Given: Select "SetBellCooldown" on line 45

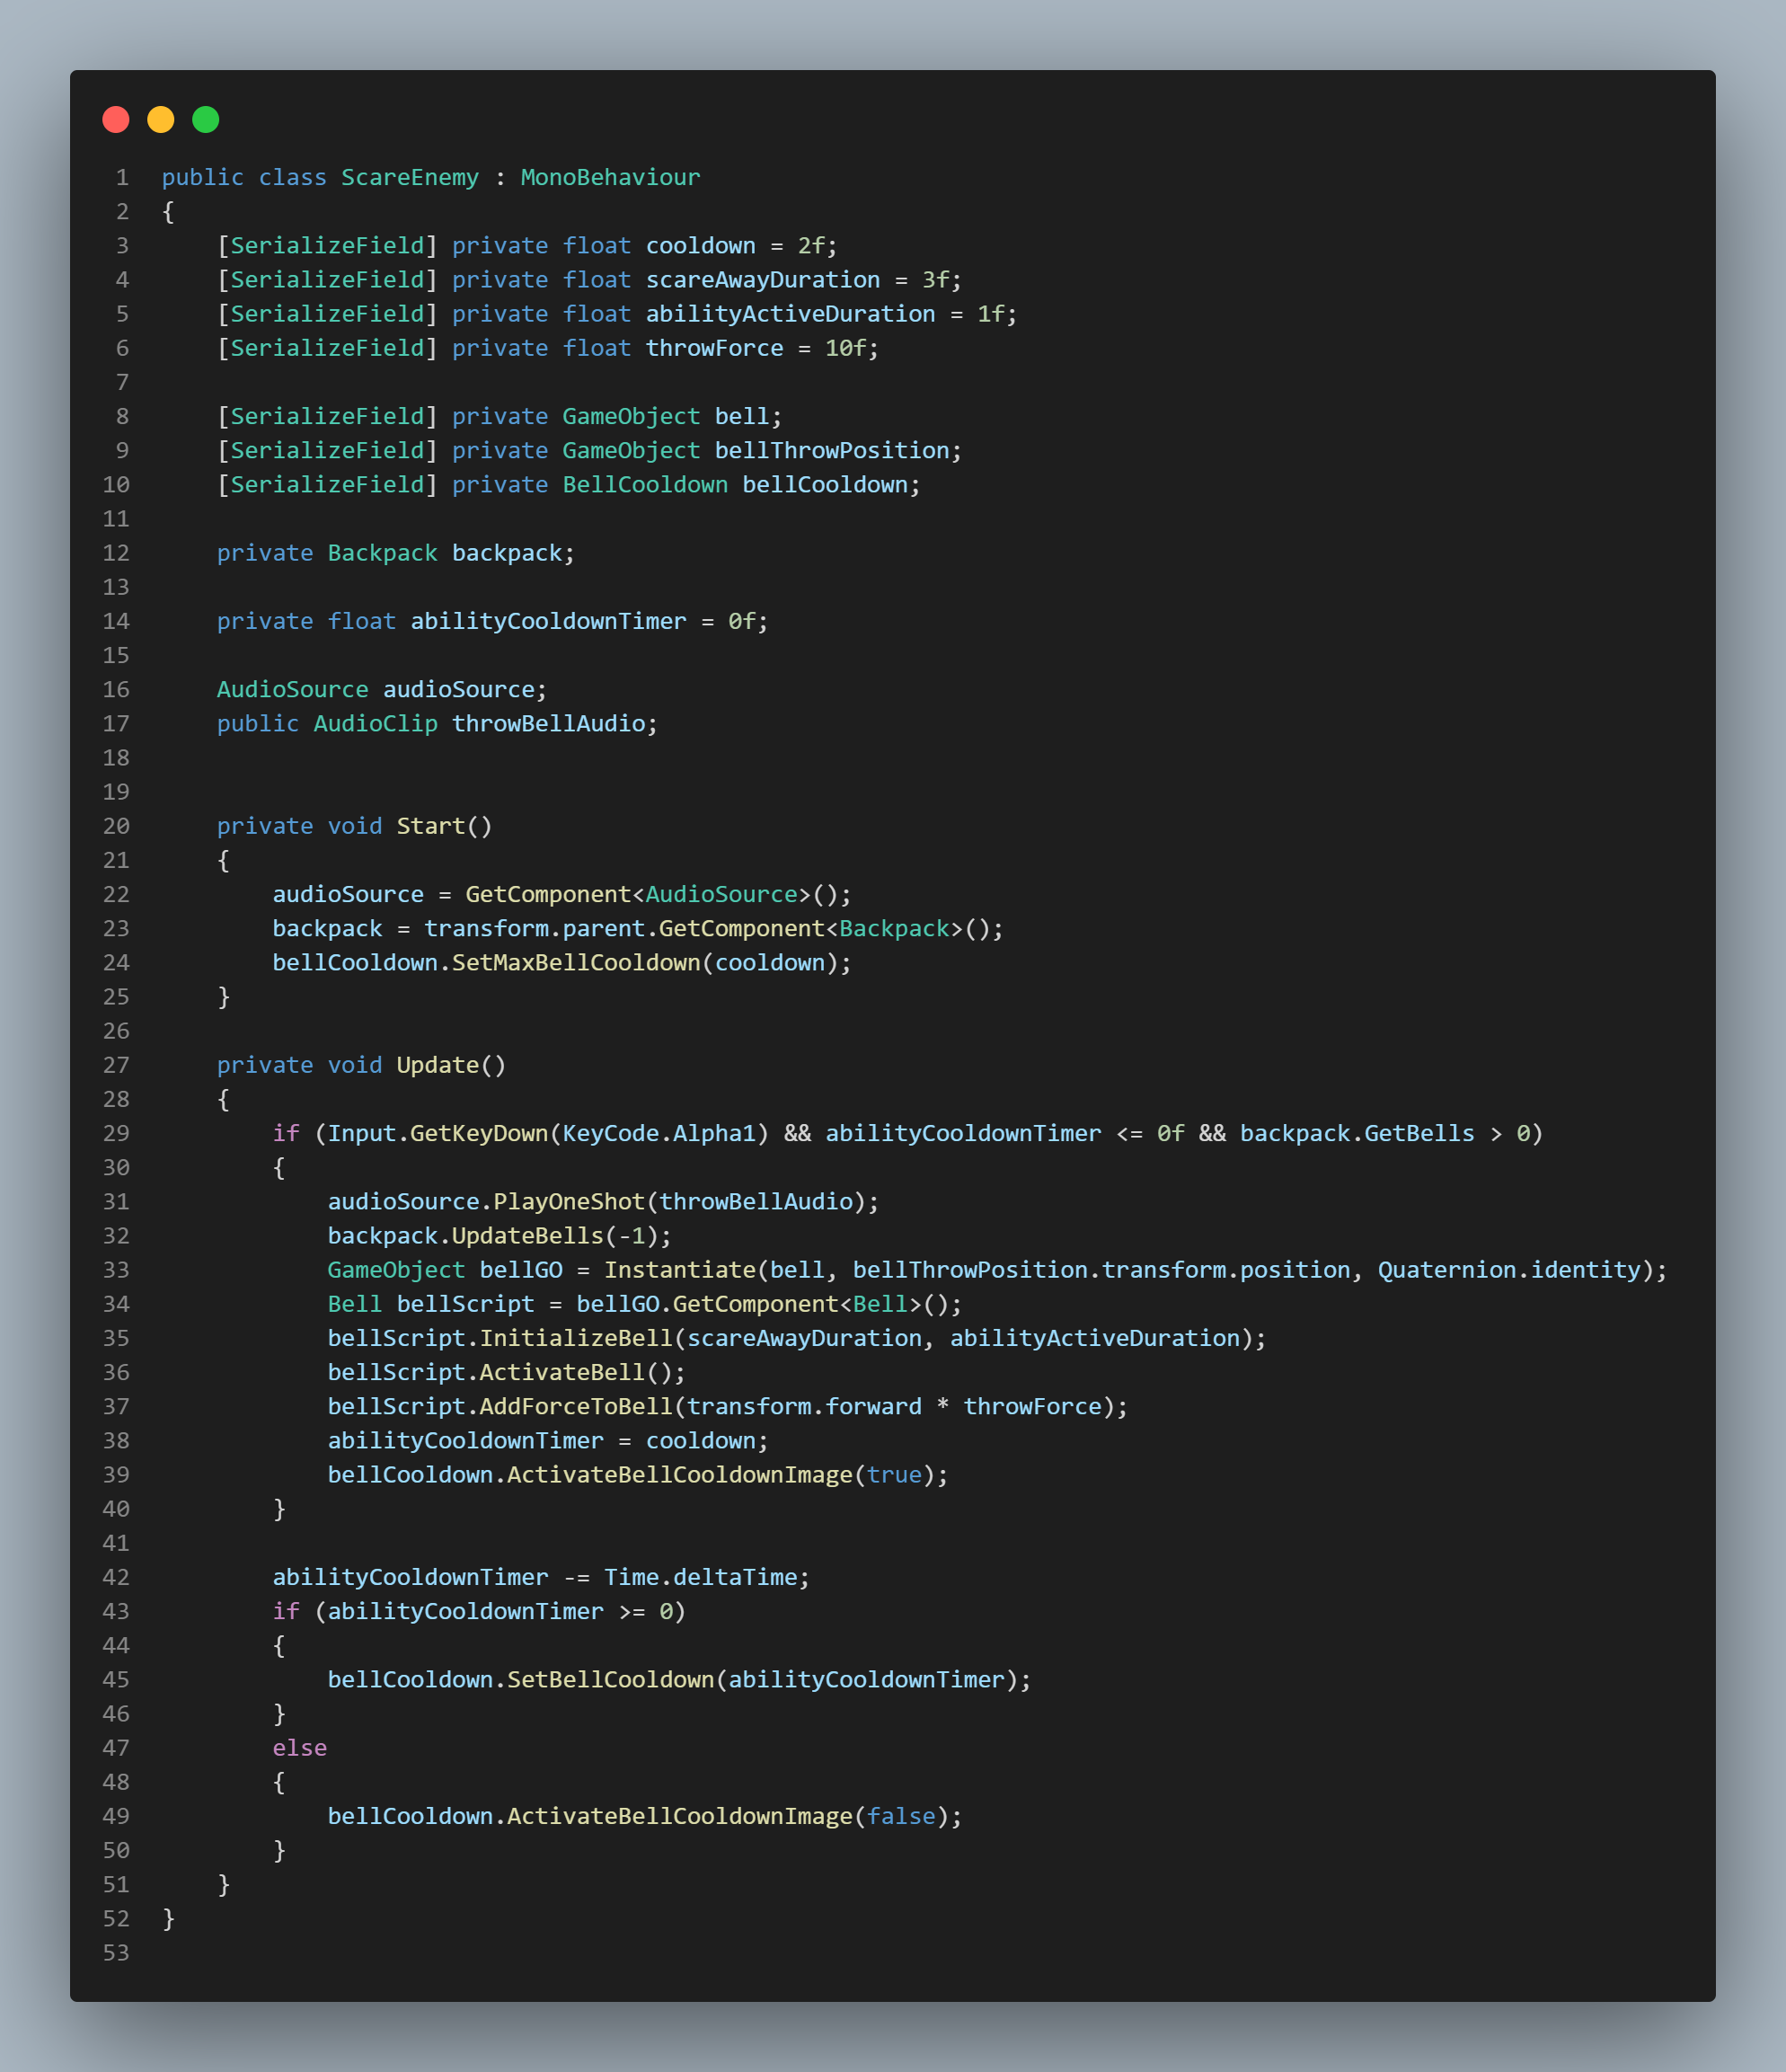Looking at the screenshot, I should coord(610,1680).
